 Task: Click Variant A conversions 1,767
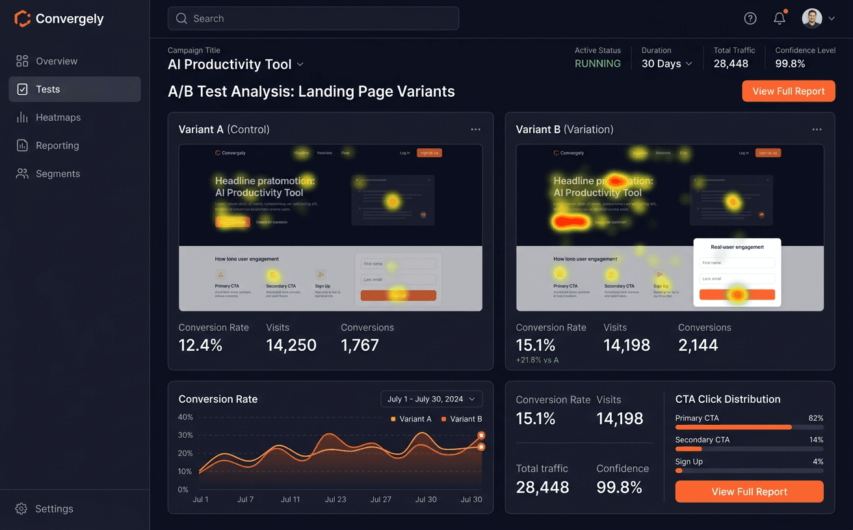pyautogui.click(x=360, y=345)
